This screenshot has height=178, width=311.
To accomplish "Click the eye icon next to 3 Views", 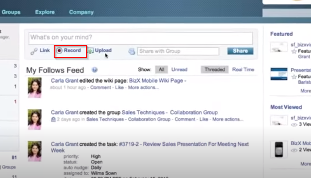I will tap(294, 125).
